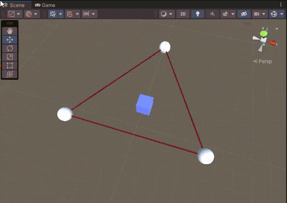This screenshot has height=203, width=287.
Task: Click the red X axis cone
Action: 271,43
